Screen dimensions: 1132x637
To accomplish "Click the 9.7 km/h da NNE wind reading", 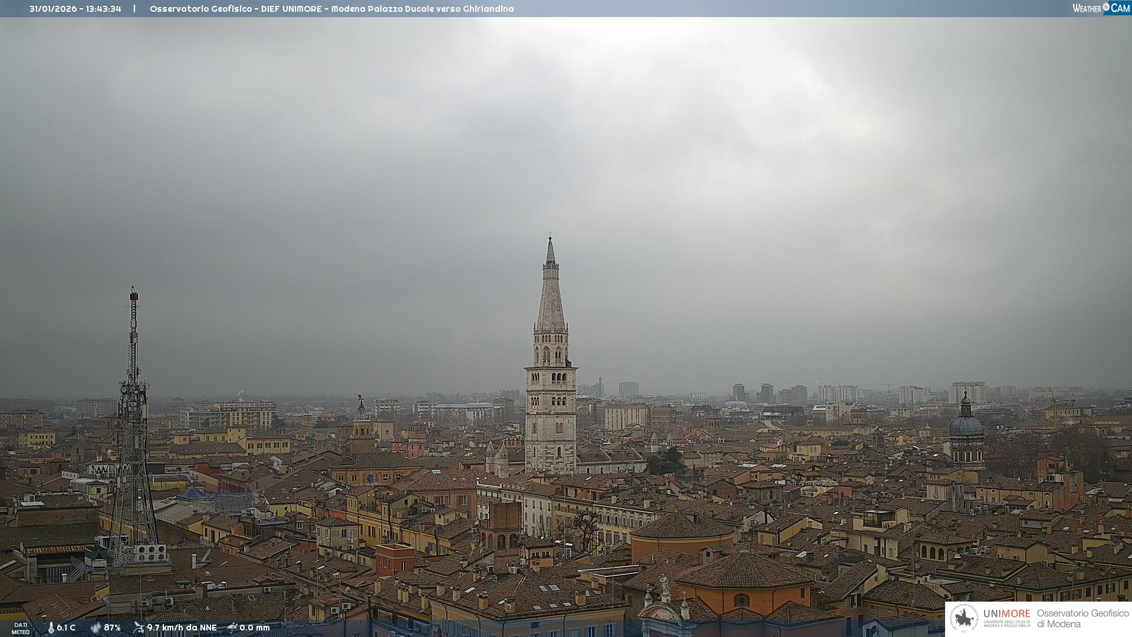I will click(x=182, y=628).
